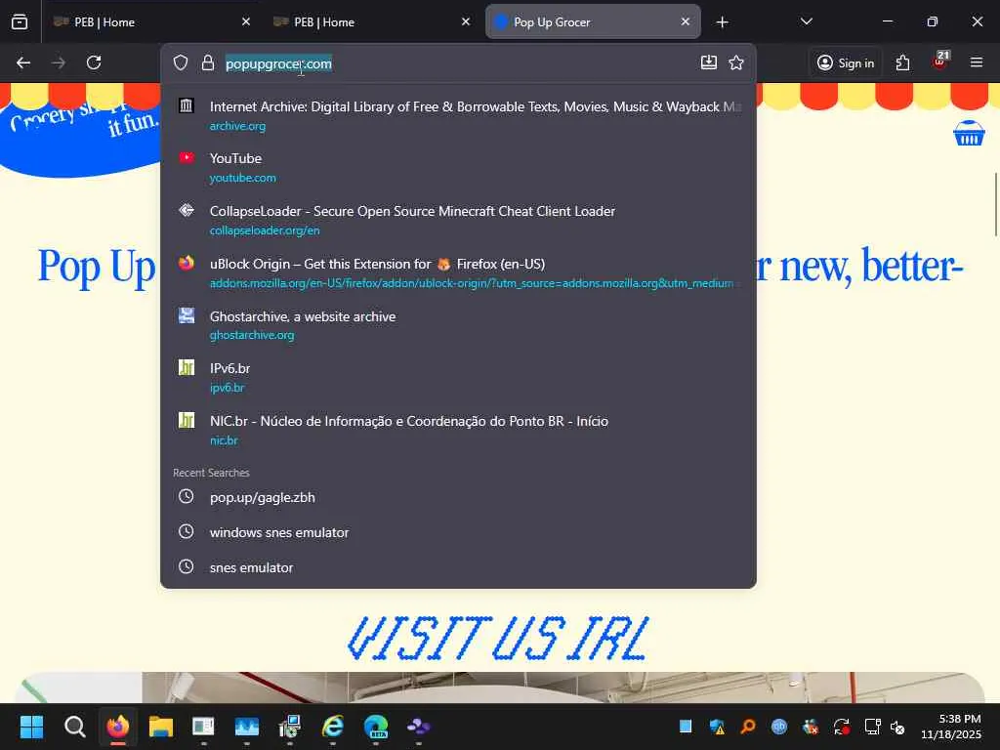The height and width of the screenshot is (750, 1000).
Task: Open Internet Explorer taskbar icon
Action: coord(332,727)
